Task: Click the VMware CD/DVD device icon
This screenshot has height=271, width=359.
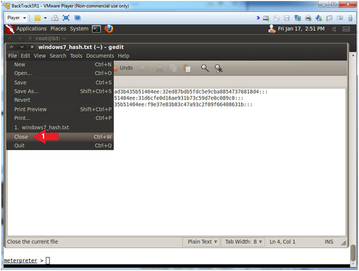Action: coord(277,18)
